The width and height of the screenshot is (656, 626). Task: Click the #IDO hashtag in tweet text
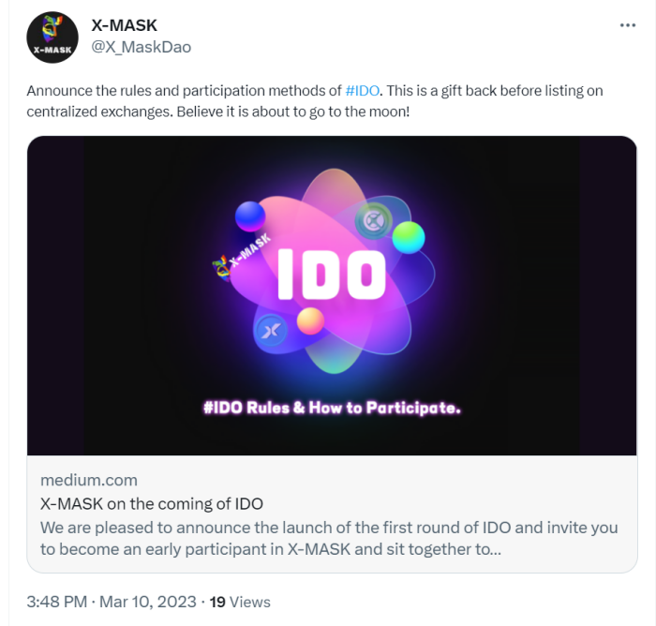click(x=364, y=92)
